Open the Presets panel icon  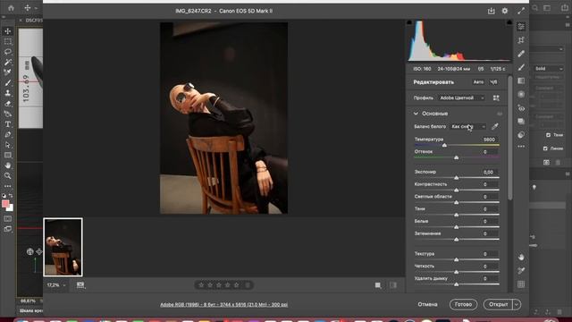[521, 135]
